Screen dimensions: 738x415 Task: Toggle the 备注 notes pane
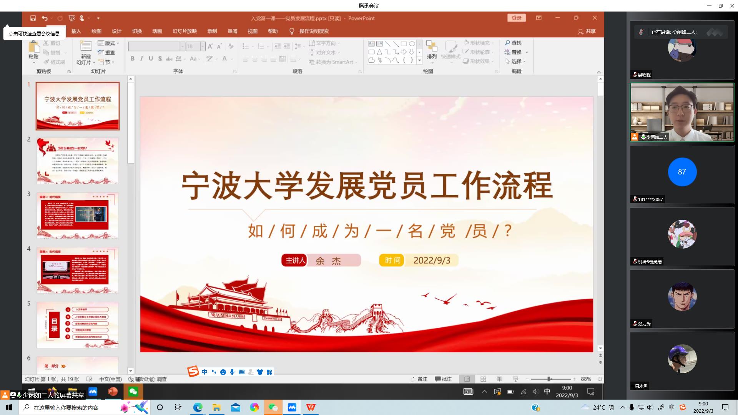click(419, 379)
